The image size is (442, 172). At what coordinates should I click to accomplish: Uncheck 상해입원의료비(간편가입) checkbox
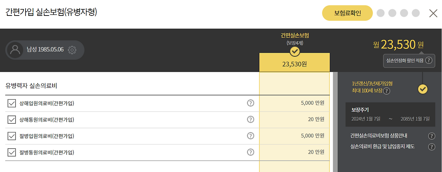point(12,103)
